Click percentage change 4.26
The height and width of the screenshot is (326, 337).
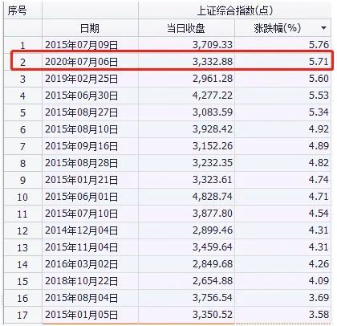[319, 263]
